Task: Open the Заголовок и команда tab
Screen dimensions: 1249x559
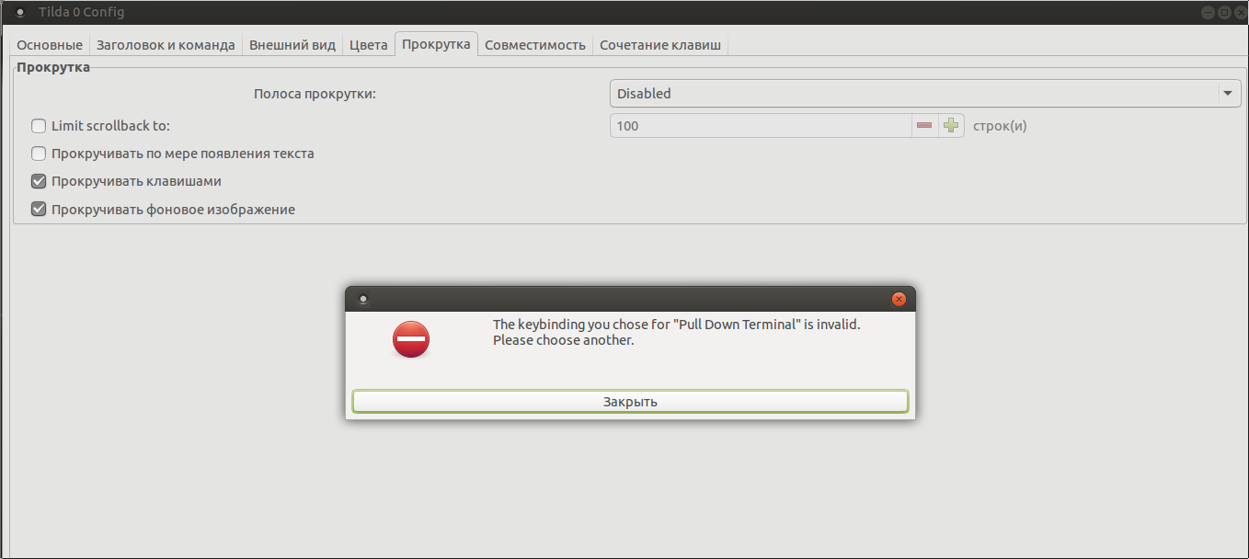Action: (x=166, y=44)
